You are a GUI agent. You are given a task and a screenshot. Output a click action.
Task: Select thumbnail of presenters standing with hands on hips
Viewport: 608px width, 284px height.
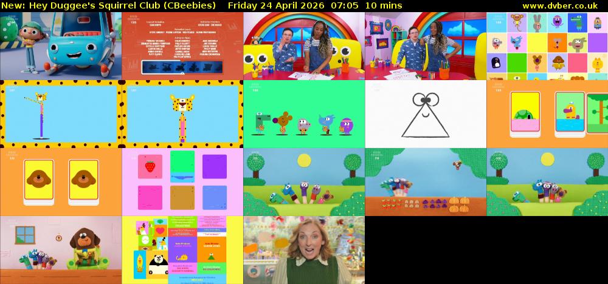[426, 46]
